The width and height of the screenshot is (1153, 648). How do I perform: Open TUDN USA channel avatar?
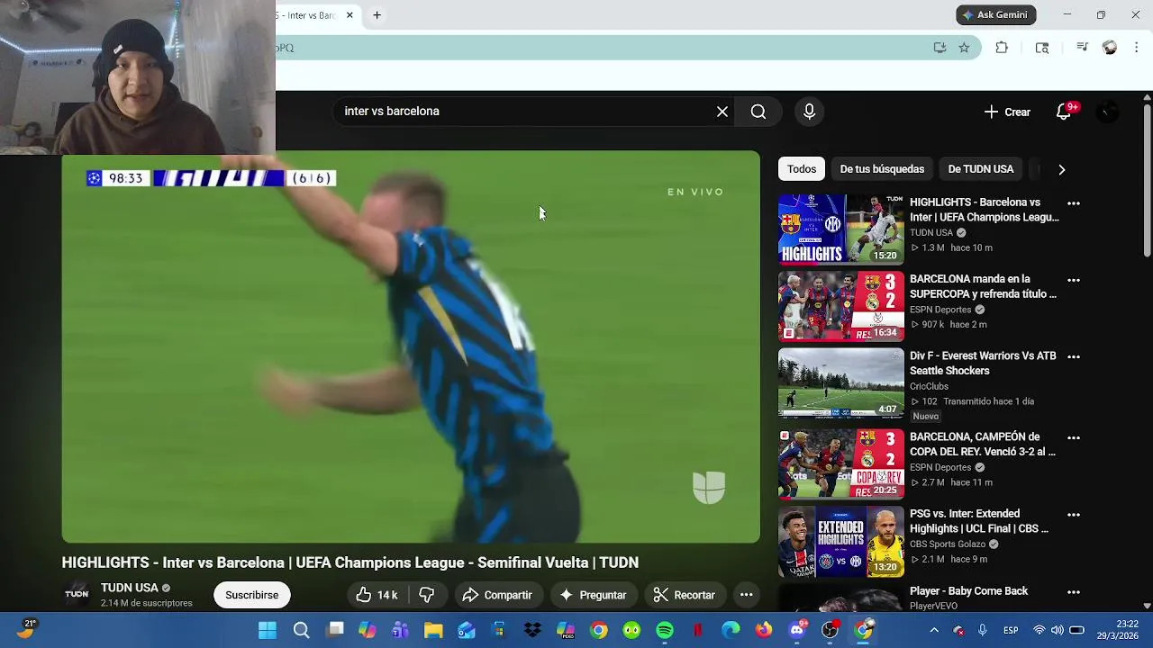click(x=77, y=595)
